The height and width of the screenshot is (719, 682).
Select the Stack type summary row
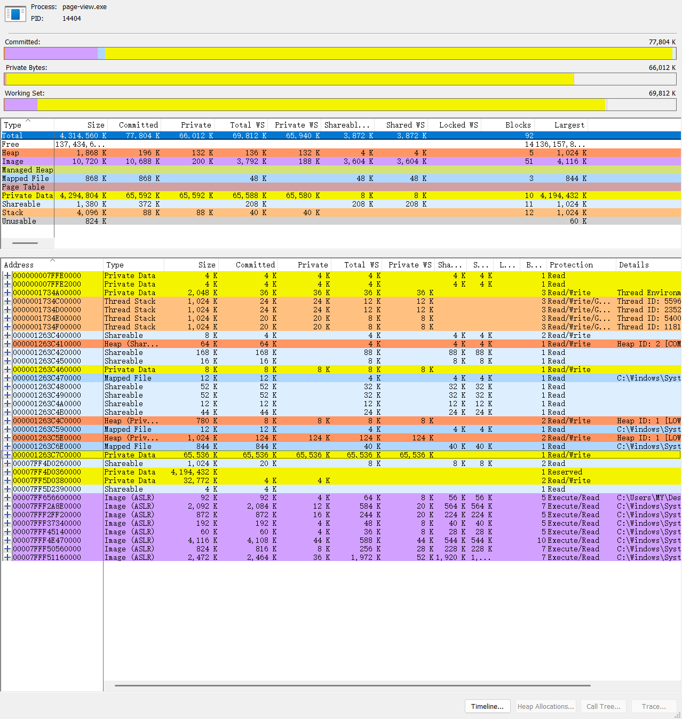click(341, 212)
